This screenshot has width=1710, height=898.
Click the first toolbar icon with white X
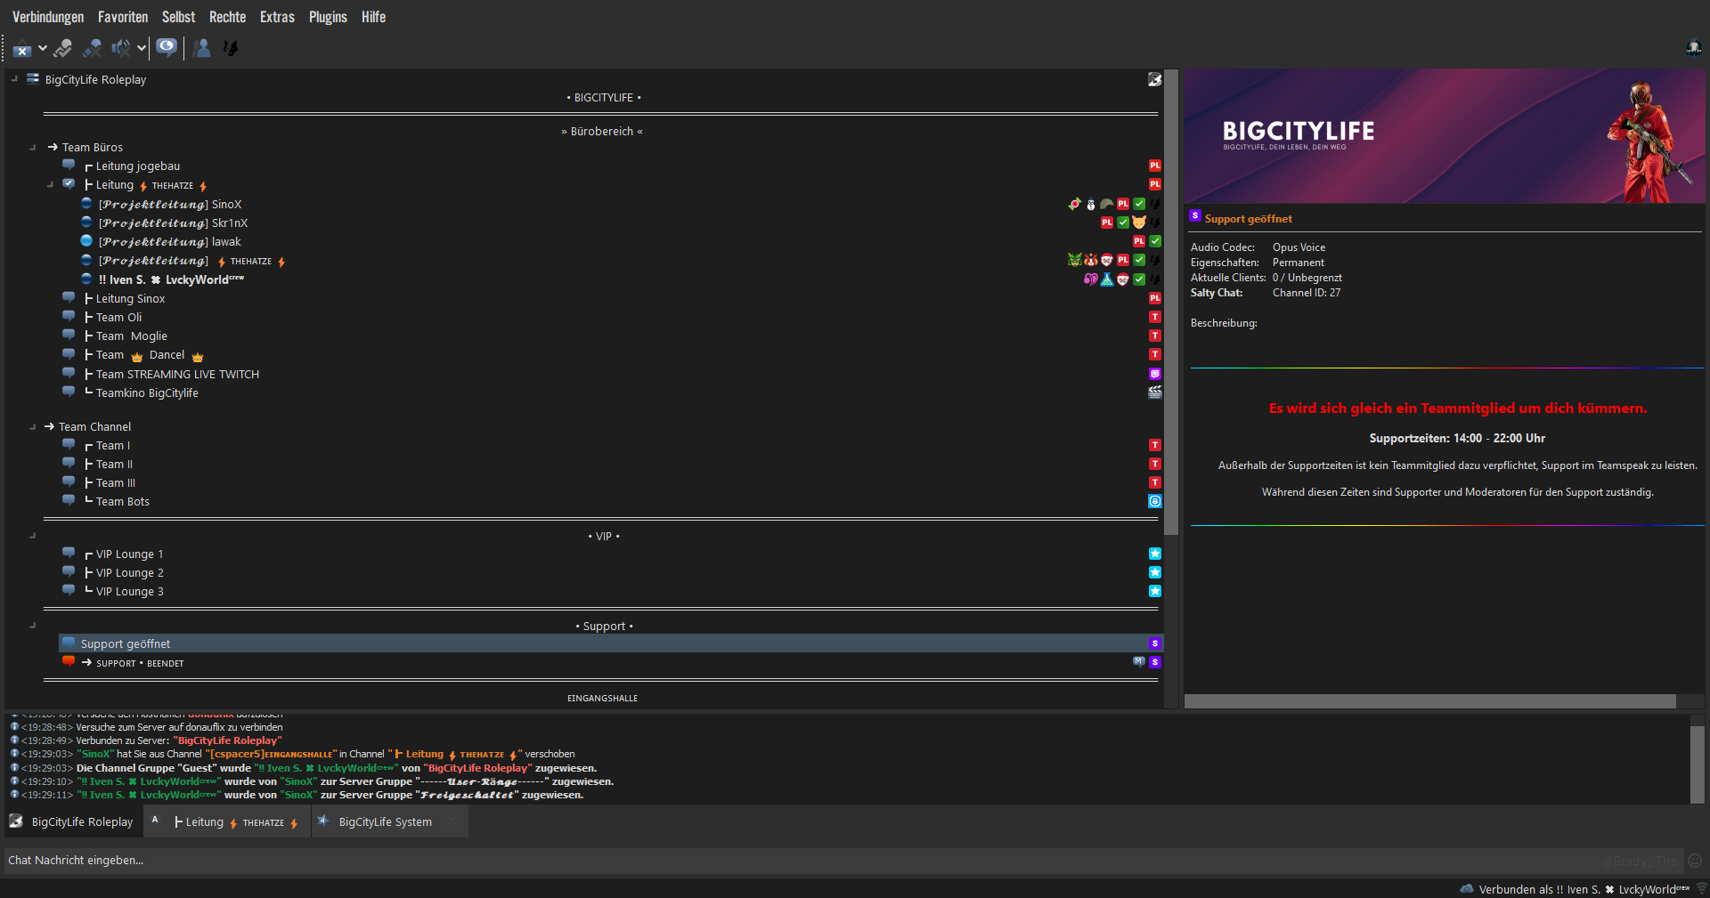[x=22, y=49]
